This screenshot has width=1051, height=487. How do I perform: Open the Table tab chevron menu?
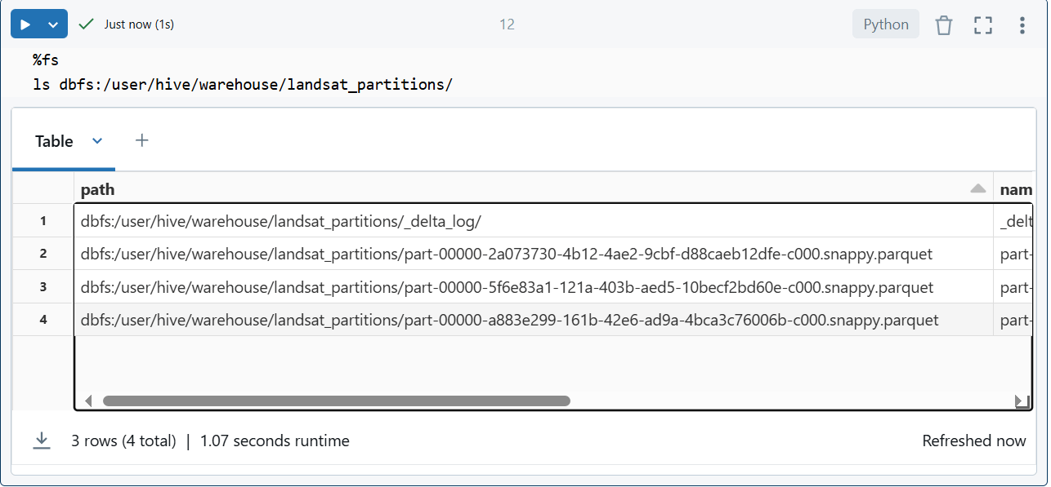[x=97, y=141]
